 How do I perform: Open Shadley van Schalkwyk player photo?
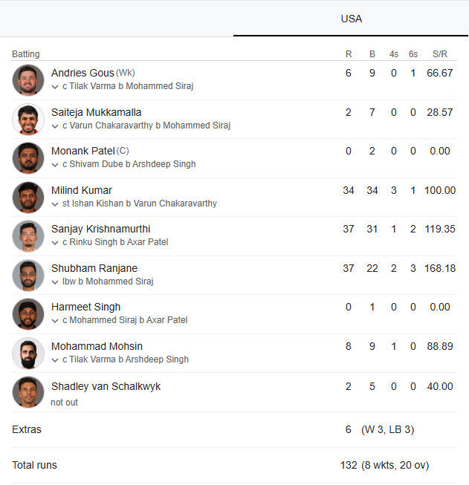pyautogui.click(x=28, y=392)
